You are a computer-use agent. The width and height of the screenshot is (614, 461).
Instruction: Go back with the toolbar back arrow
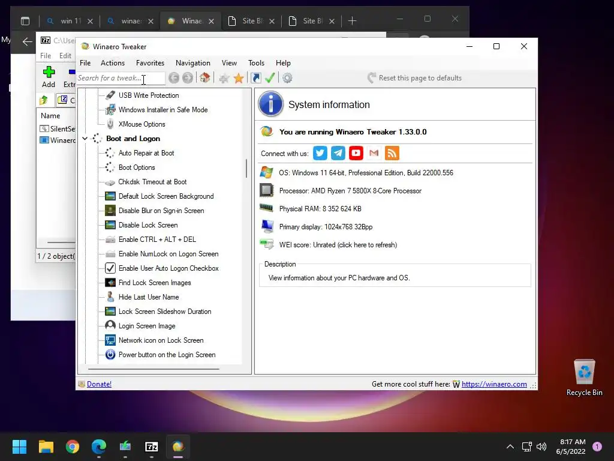(x=174, y=78)
